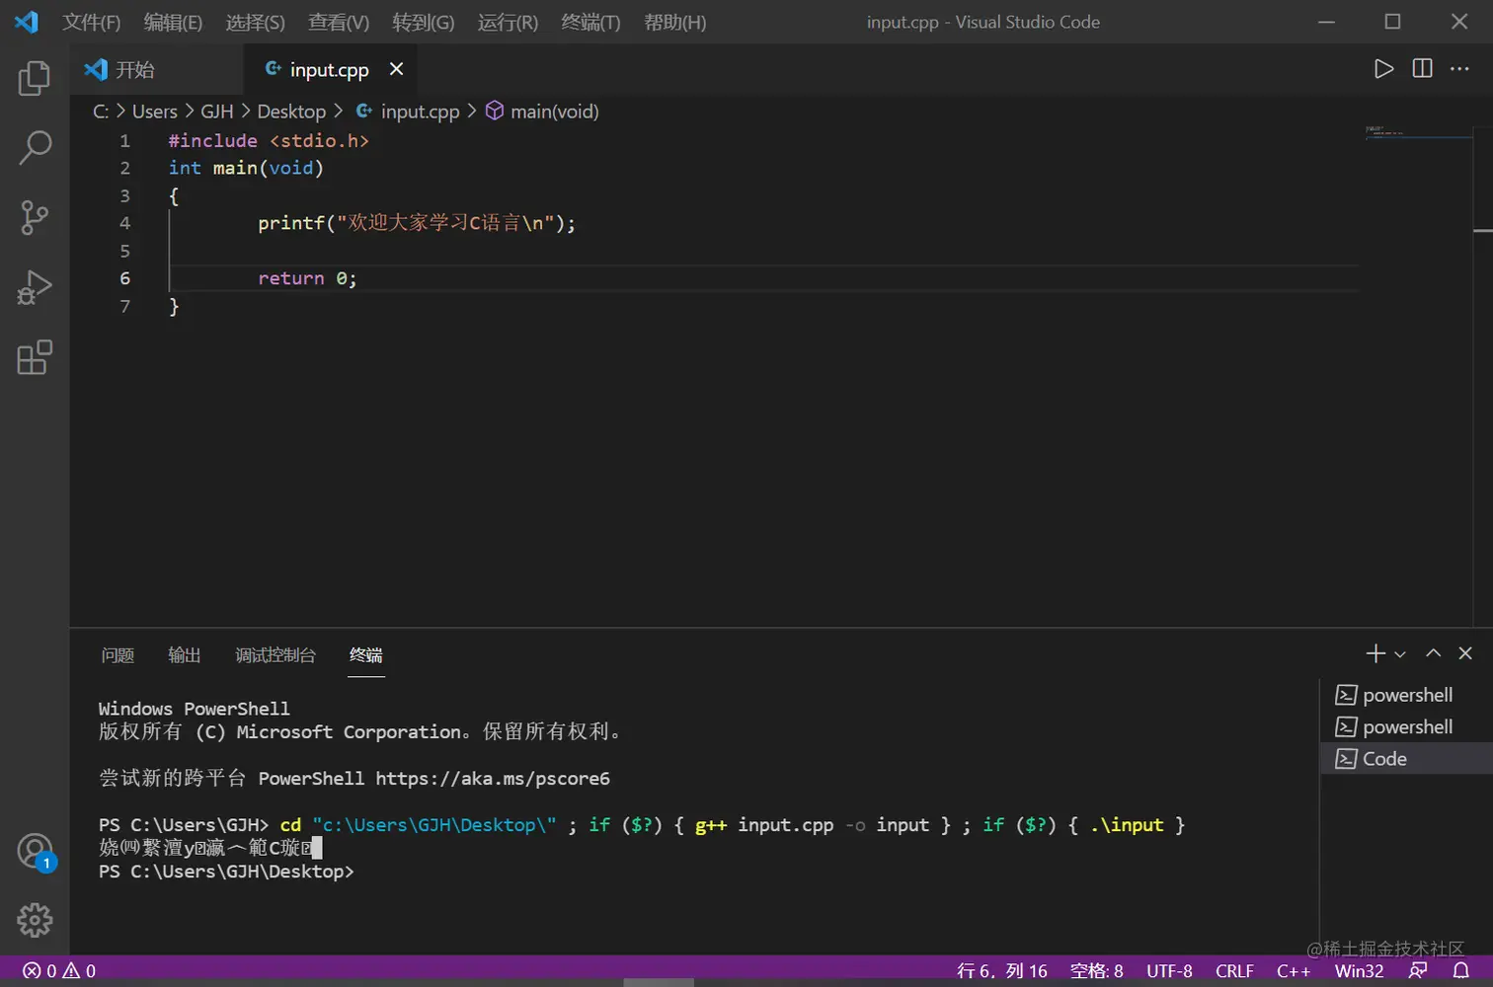Open the 终端(T) menu
1493x987 pixels.
coord(590,22)
